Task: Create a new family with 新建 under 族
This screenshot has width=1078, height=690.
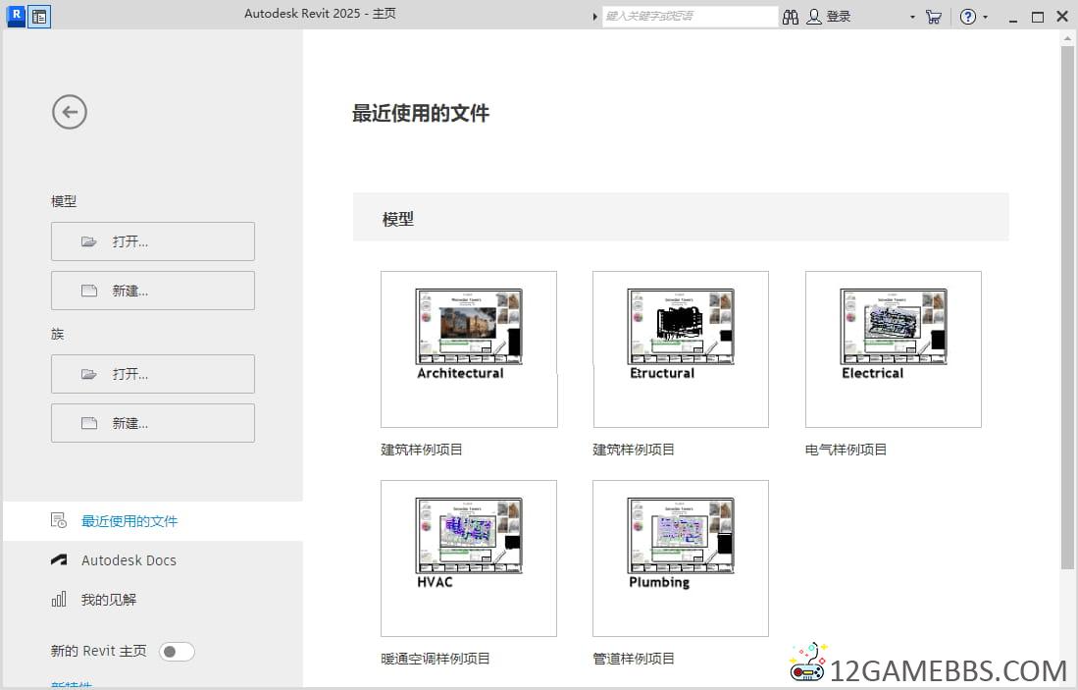Action: click(x=153, y=423)
